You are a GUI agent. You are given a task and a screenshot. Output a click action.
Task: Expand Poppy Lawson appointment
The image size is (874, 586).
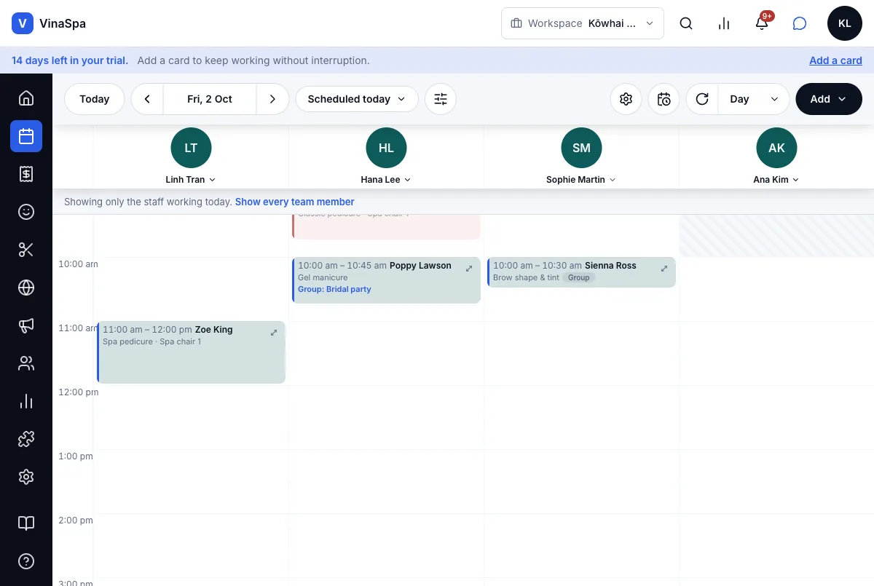(x=469, y=269)
